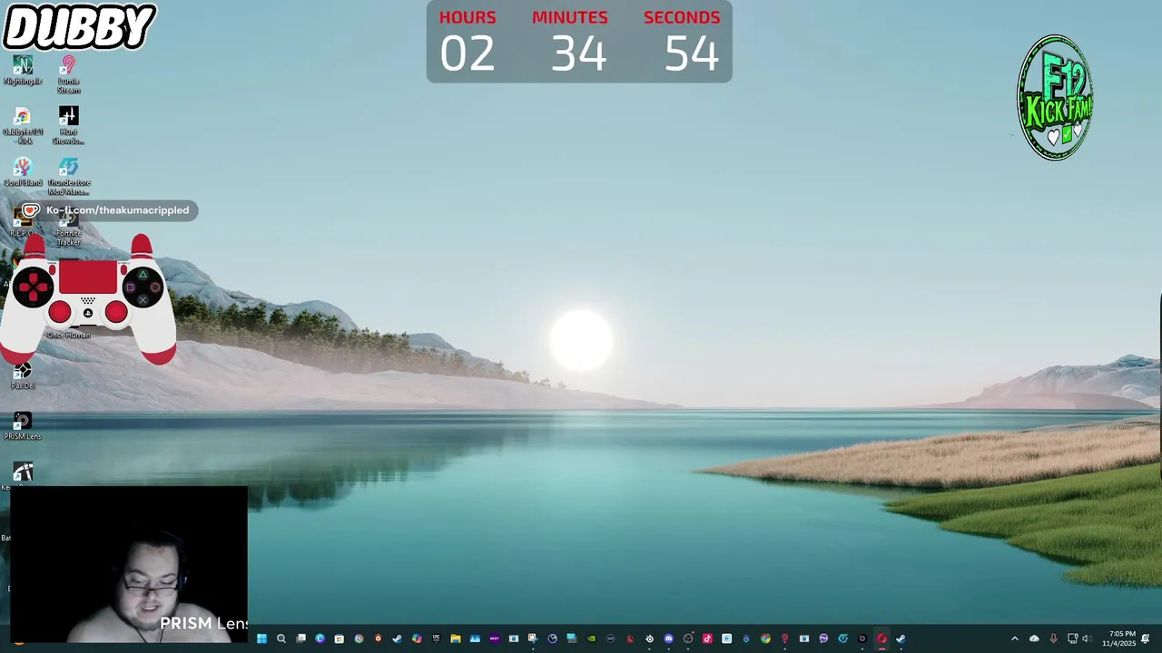Open the NVIDIA app on taskbar
The height and width of the screenshot is (653, 1162).
click(591, 638)
